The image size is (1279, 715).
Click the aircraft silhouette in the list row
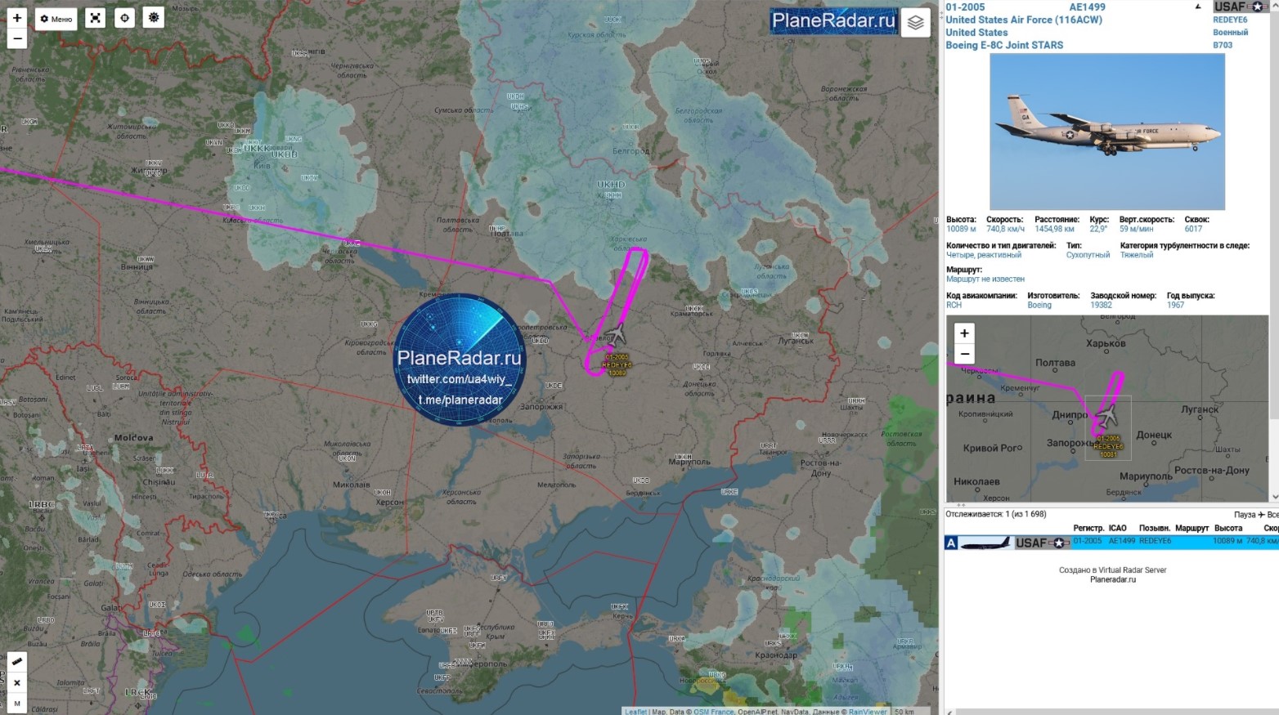click(985, 543)
